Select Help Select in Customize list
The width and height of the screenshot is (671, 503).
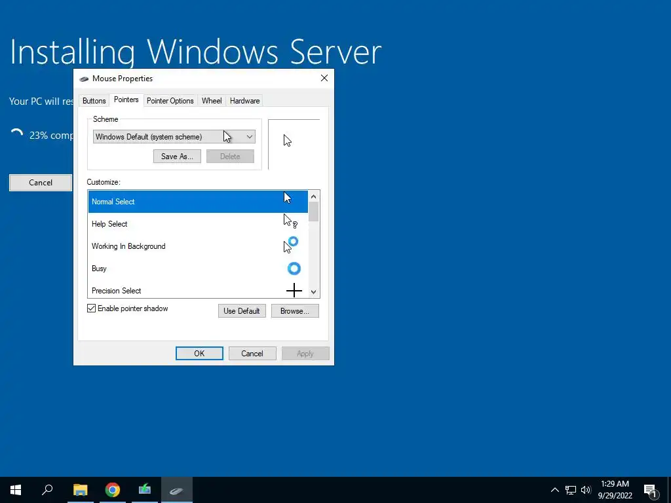[x=198, y=224]
